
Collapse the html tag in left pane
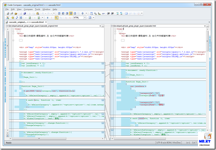click(14, 29)
